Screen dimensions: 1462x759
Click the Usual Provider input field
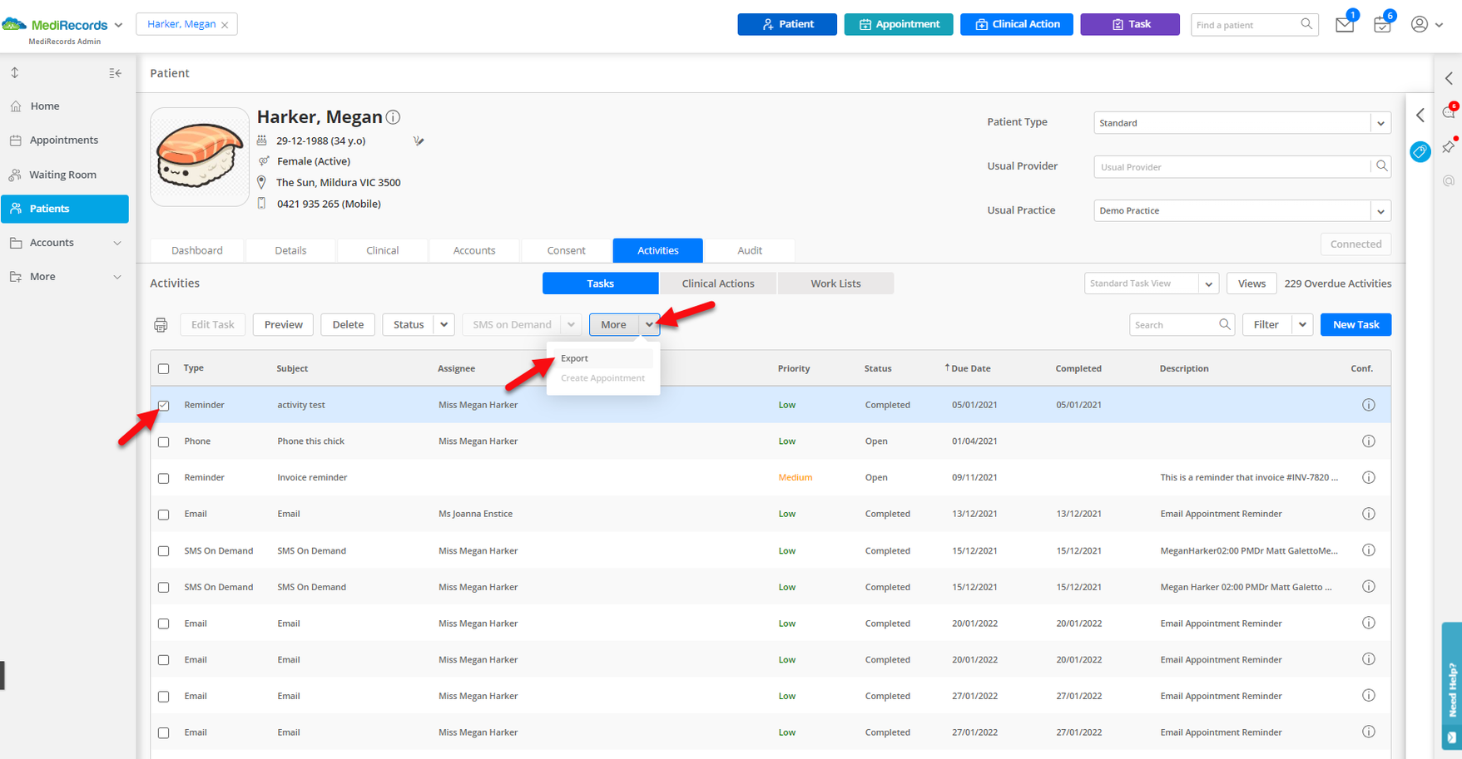coord(1232,166)
